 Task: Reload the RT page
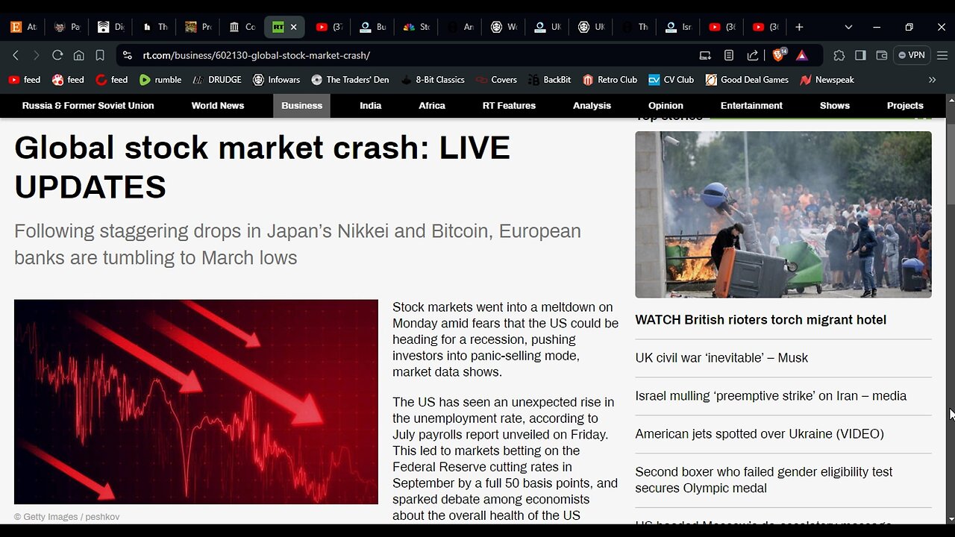[57, 55]
